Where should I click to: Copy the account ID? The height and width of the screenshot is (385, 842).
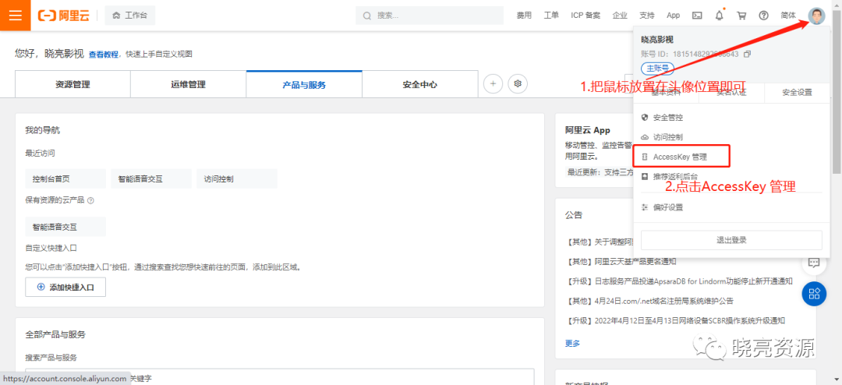[x=747, y=55]
